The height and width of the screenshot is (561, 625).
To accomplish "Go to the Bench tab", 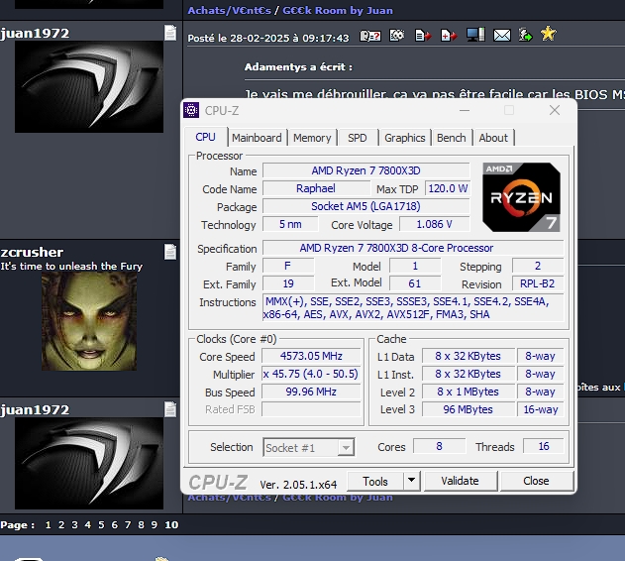I will pos(451,138).
